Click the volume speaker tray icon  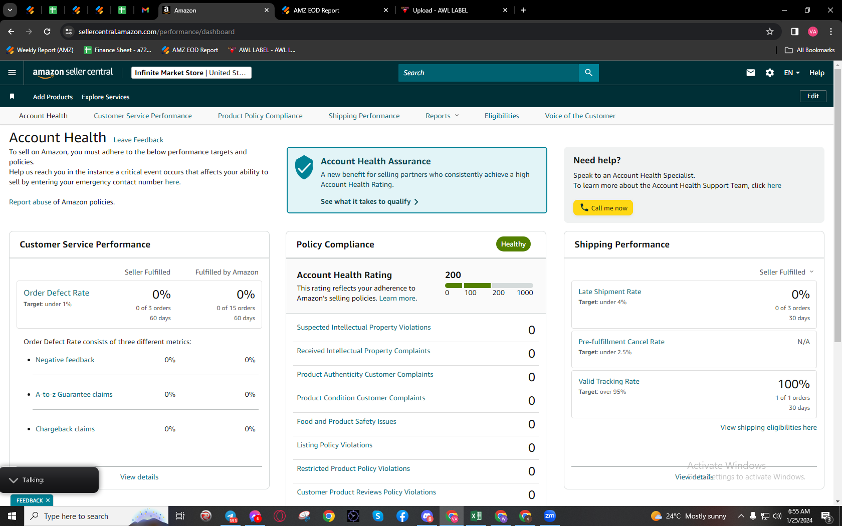tap(777, 516)
